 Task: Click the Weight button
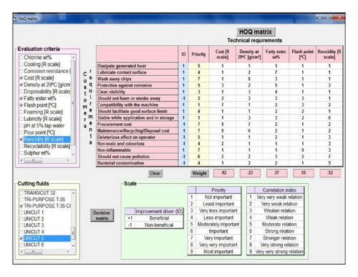(x=199, y=173)
